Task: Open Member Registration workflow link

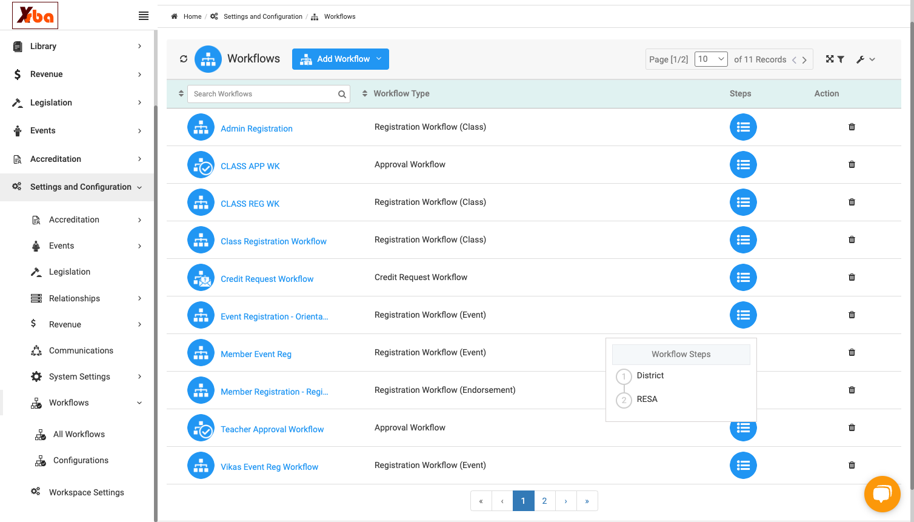Action: [275, 392]
